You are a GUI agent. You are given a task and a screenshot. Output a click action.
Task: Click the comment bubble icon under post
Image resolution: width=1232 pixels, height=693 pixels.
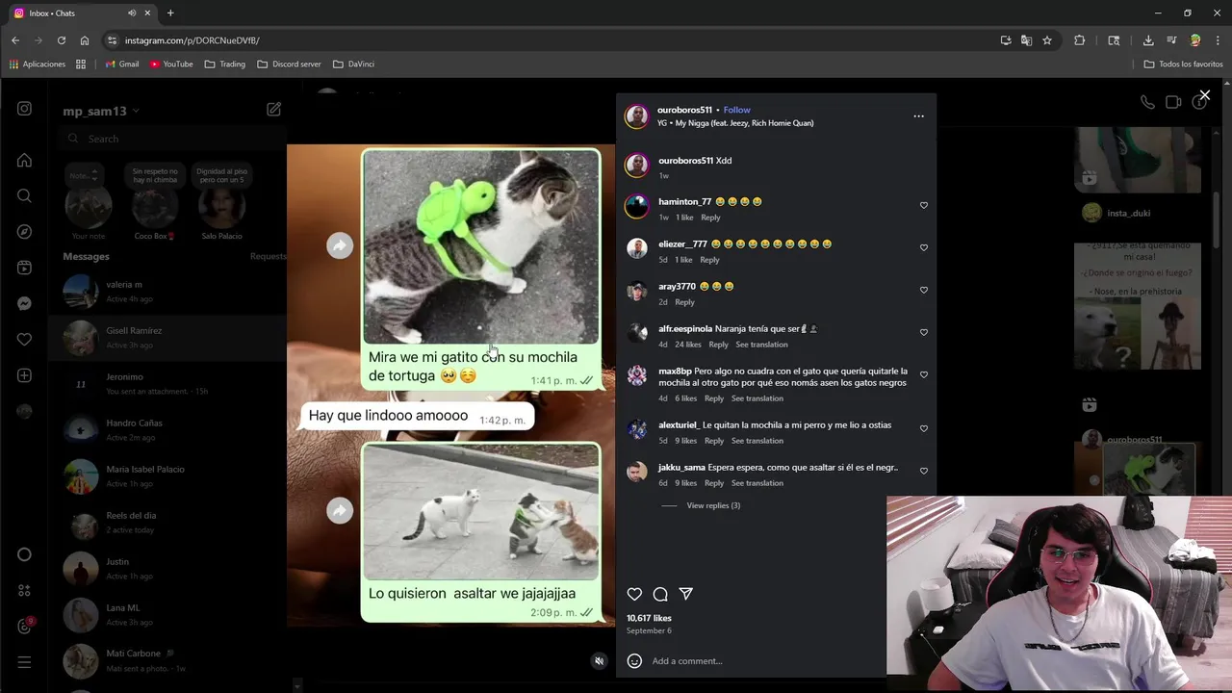pyautogui.click(x=660, y=594)
